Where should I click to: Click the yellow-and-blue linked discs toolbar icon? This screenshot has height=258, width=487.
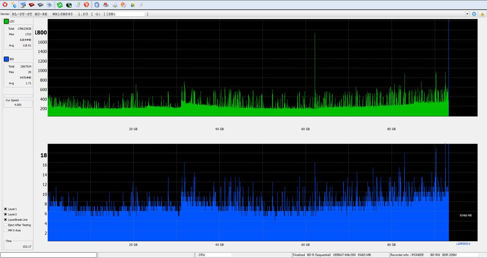coord(14,5)
